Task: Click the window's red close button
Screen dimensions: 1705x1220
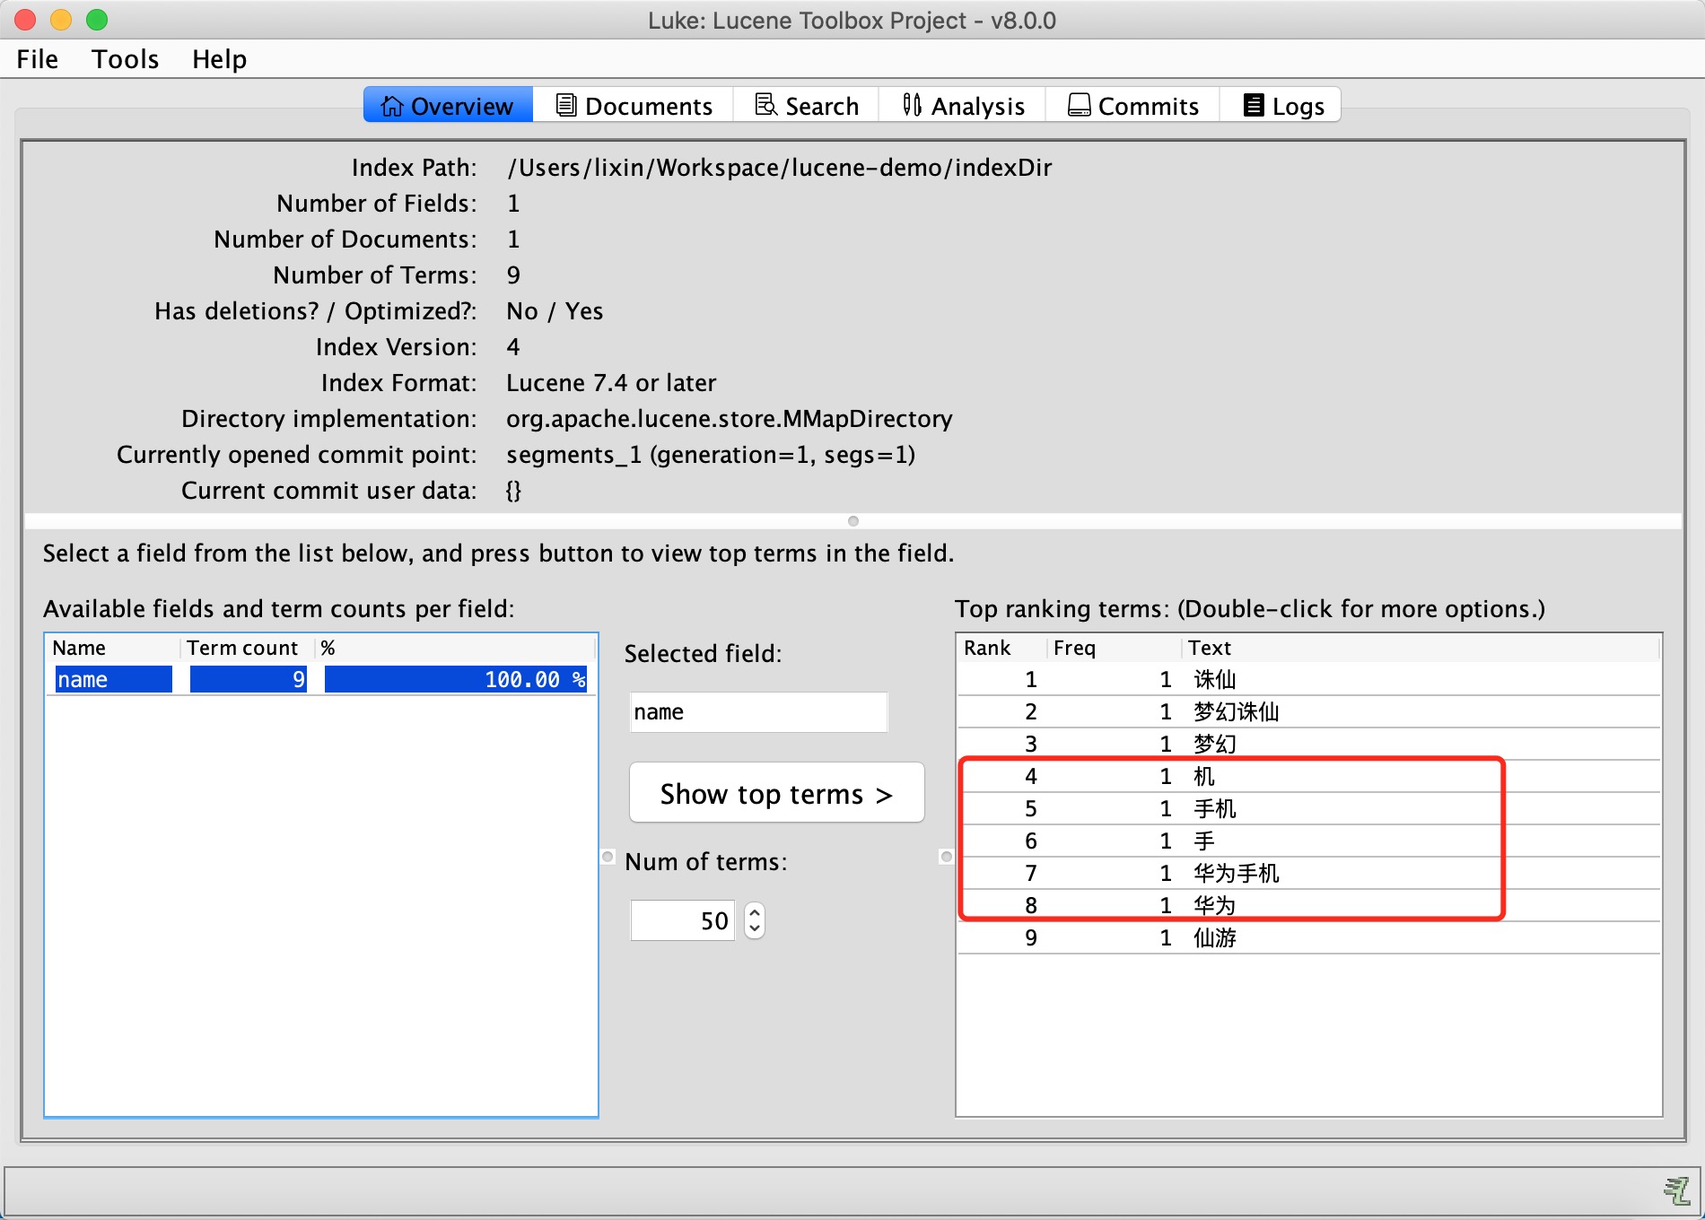Action: [x=25, y=20]
